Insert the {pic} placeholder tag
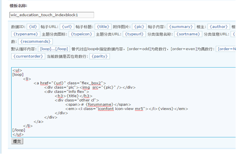This screenshot has width=236, height=154. coord(139,27)
